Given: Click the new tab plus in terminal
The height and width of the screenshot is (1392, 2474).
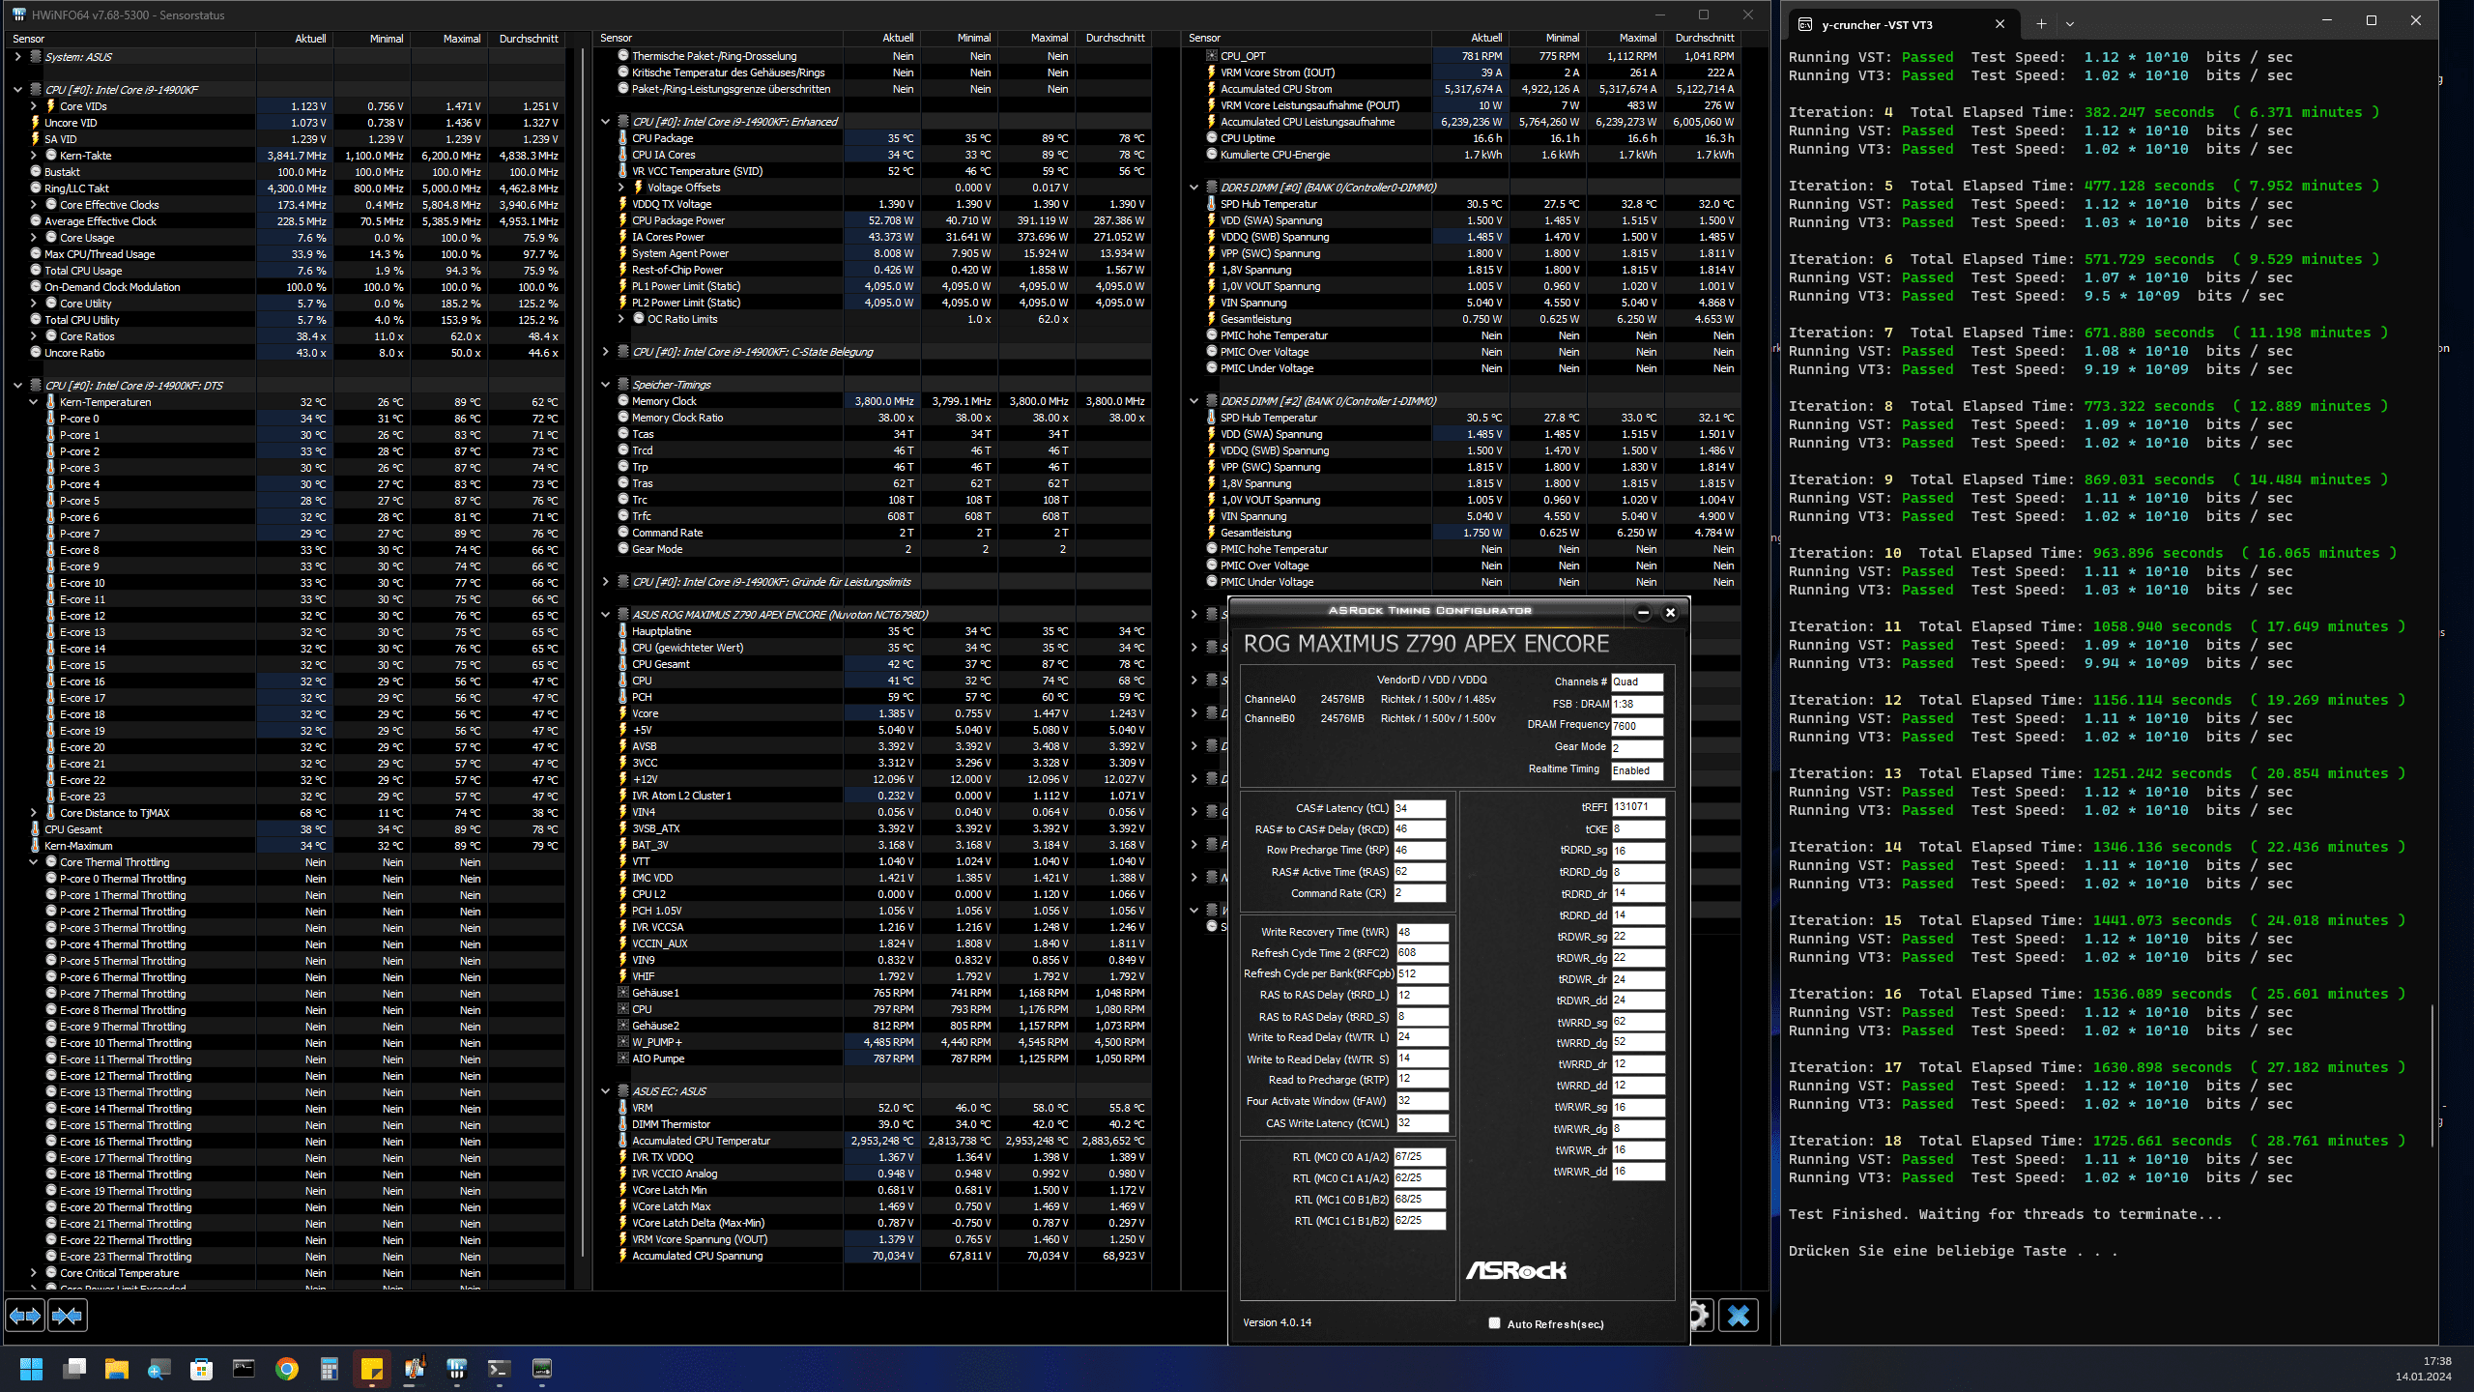Looking at the screenshot, I should [2041, 24].
